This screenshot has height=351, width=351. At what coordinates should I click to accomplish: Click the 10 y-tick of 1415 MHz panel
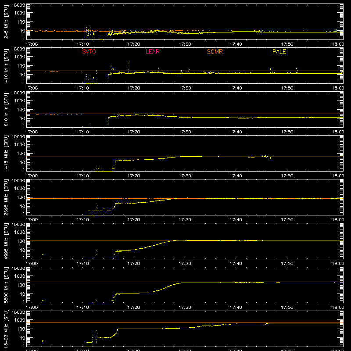tap(22, 162)
